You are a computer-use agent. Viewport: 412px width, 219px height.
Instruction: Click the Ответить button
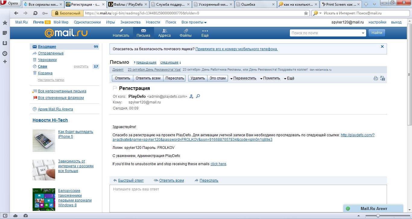122,78
